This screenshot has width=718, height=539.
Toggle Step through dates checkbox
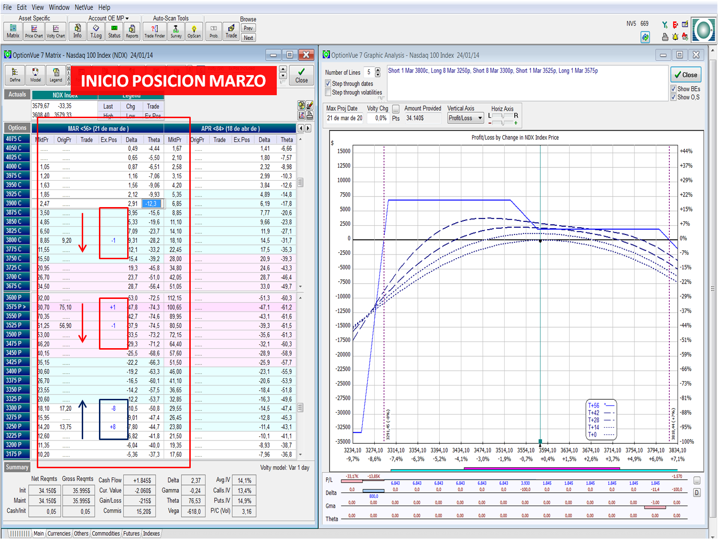coord(328,84)
